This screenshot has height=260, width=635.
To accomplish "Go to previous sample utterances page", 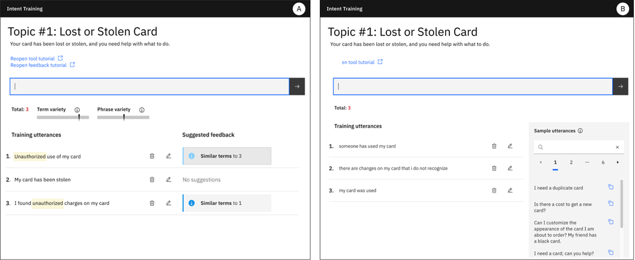I will click(541, 163).
